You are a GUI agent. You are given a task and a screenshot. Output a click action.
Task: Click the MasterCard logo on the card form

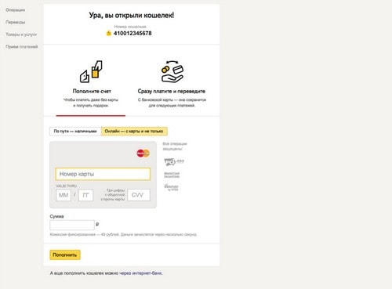point(143,154)
